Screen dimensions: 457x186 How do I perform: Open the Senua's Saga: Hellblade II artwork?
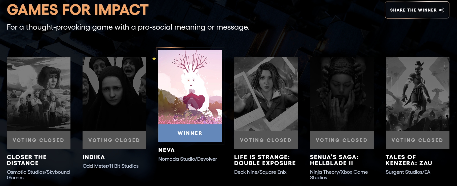click(342, 94)
